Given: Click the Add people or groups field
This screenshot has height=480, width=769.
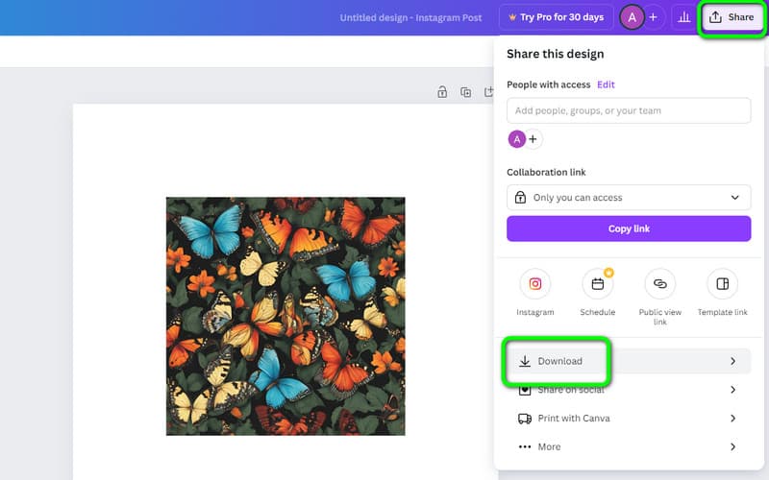Looking at the screenshot, I should [x=628, y=110].
